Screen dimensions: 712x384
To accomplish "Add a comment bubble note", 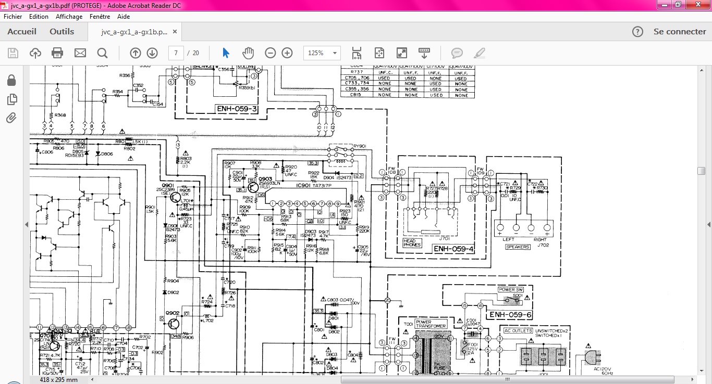I will coord(457,53).
